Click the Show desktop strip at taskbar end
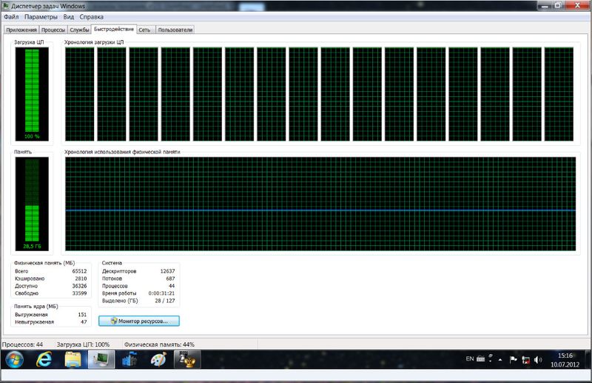Screen dimensions: 592x383 pos(588,359)
